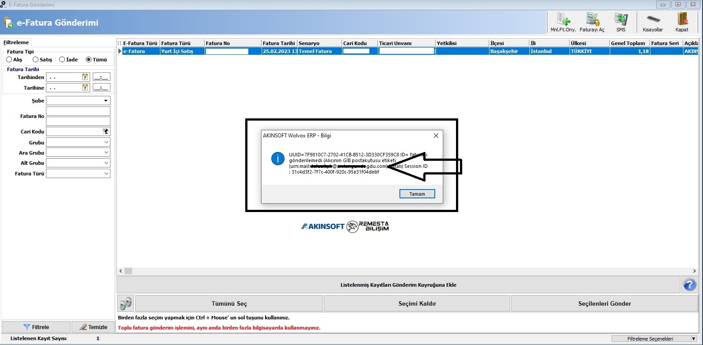Screen dimensions: 703x345
Task: Click Seçimi Kaldır button
Action: tap(417, 303)
